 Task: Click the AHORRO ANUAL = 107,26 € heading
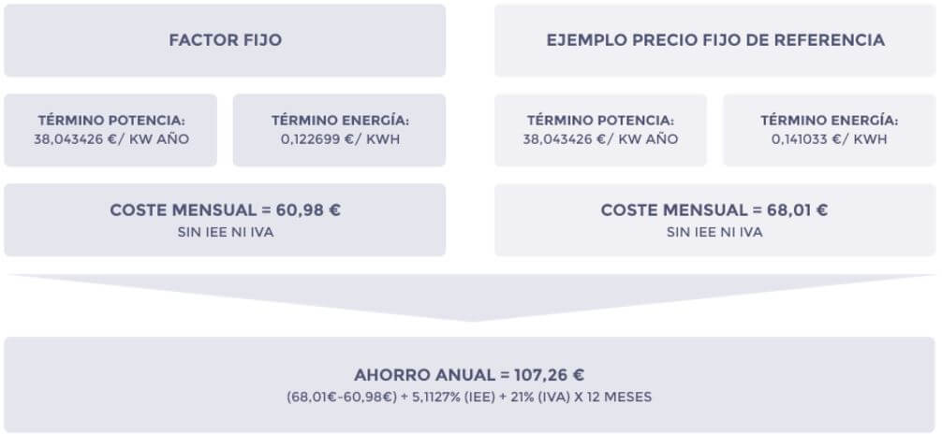469,375
